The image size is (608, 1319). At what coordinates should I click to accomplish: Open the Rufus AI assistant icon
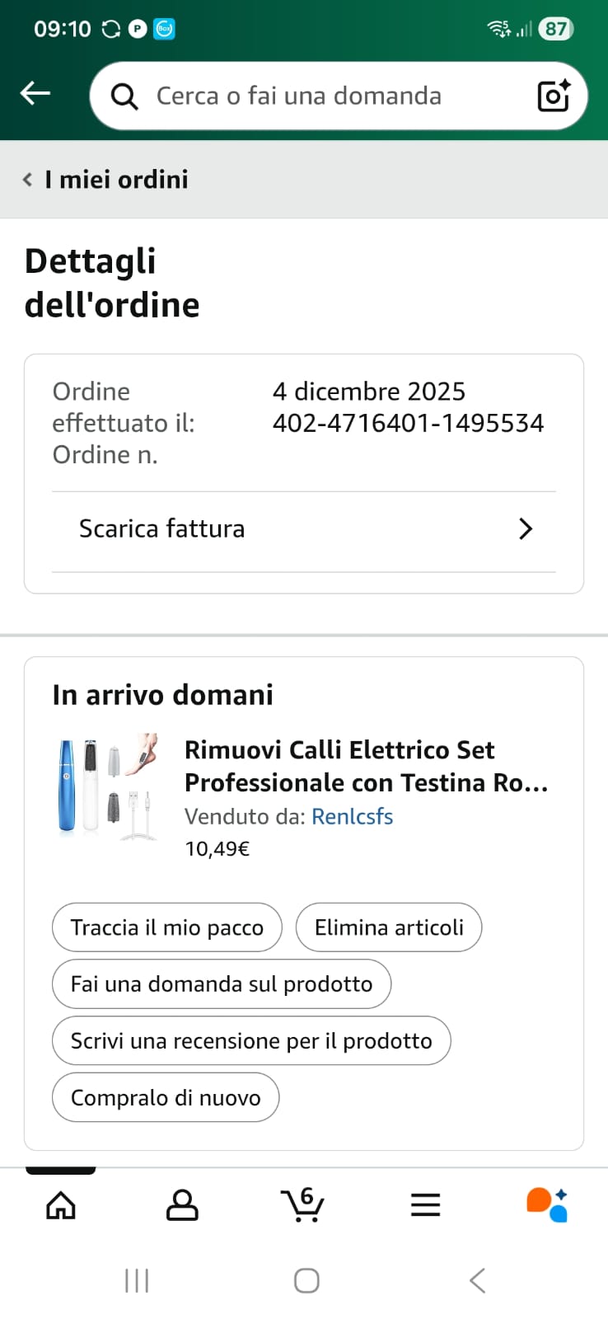point(547,1205)
